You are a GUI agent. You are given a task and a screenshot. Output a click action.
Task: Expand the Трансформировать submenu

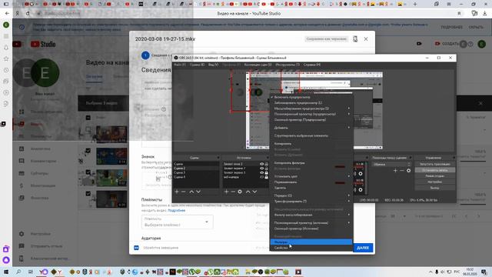(x=311, y=202)
